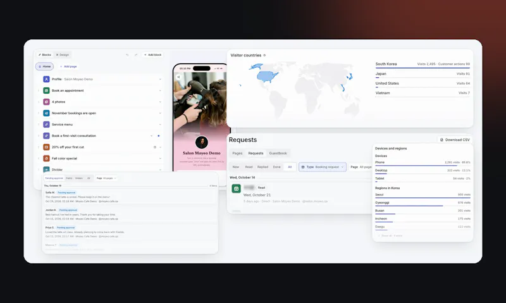Click the 'Add block' button
This screenshot has width=506, height=303.
pyautogui.click(x=152, y=55)
